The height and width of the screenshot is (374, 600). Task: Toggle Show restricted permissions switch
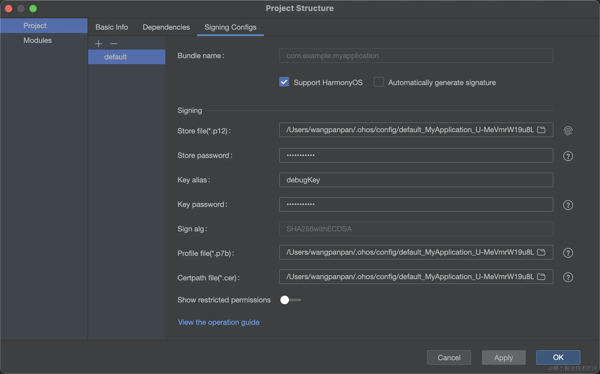point(290,300)
